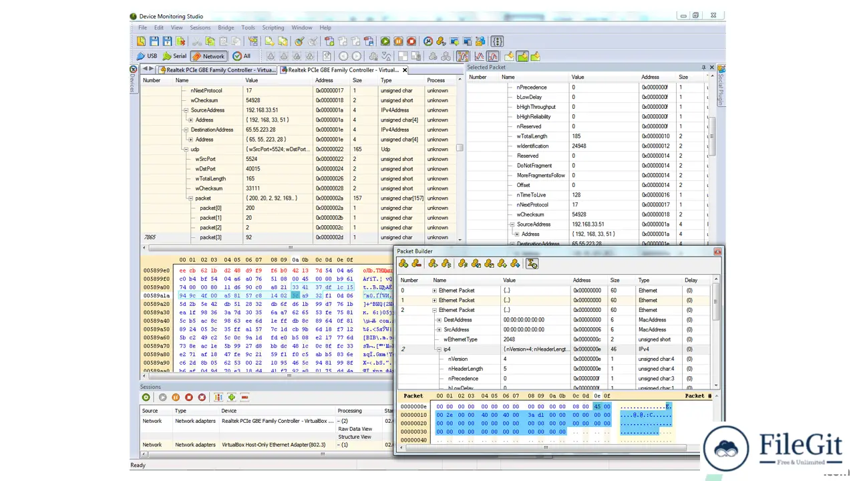Click structure view vertical scrollbar thumb
Image resolution: width=855 pixels, height=481 pixels.
[460, 148]
